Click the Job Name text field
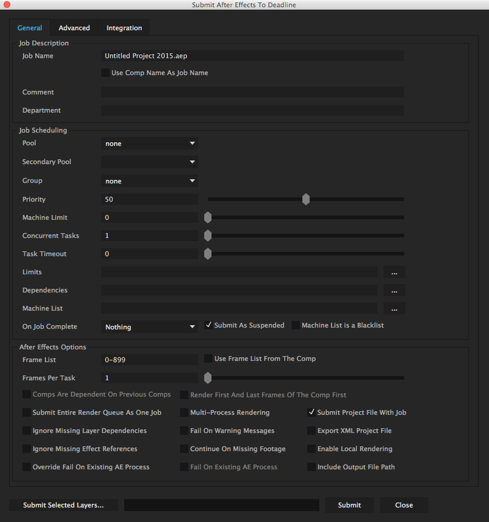 coord(252,56)
